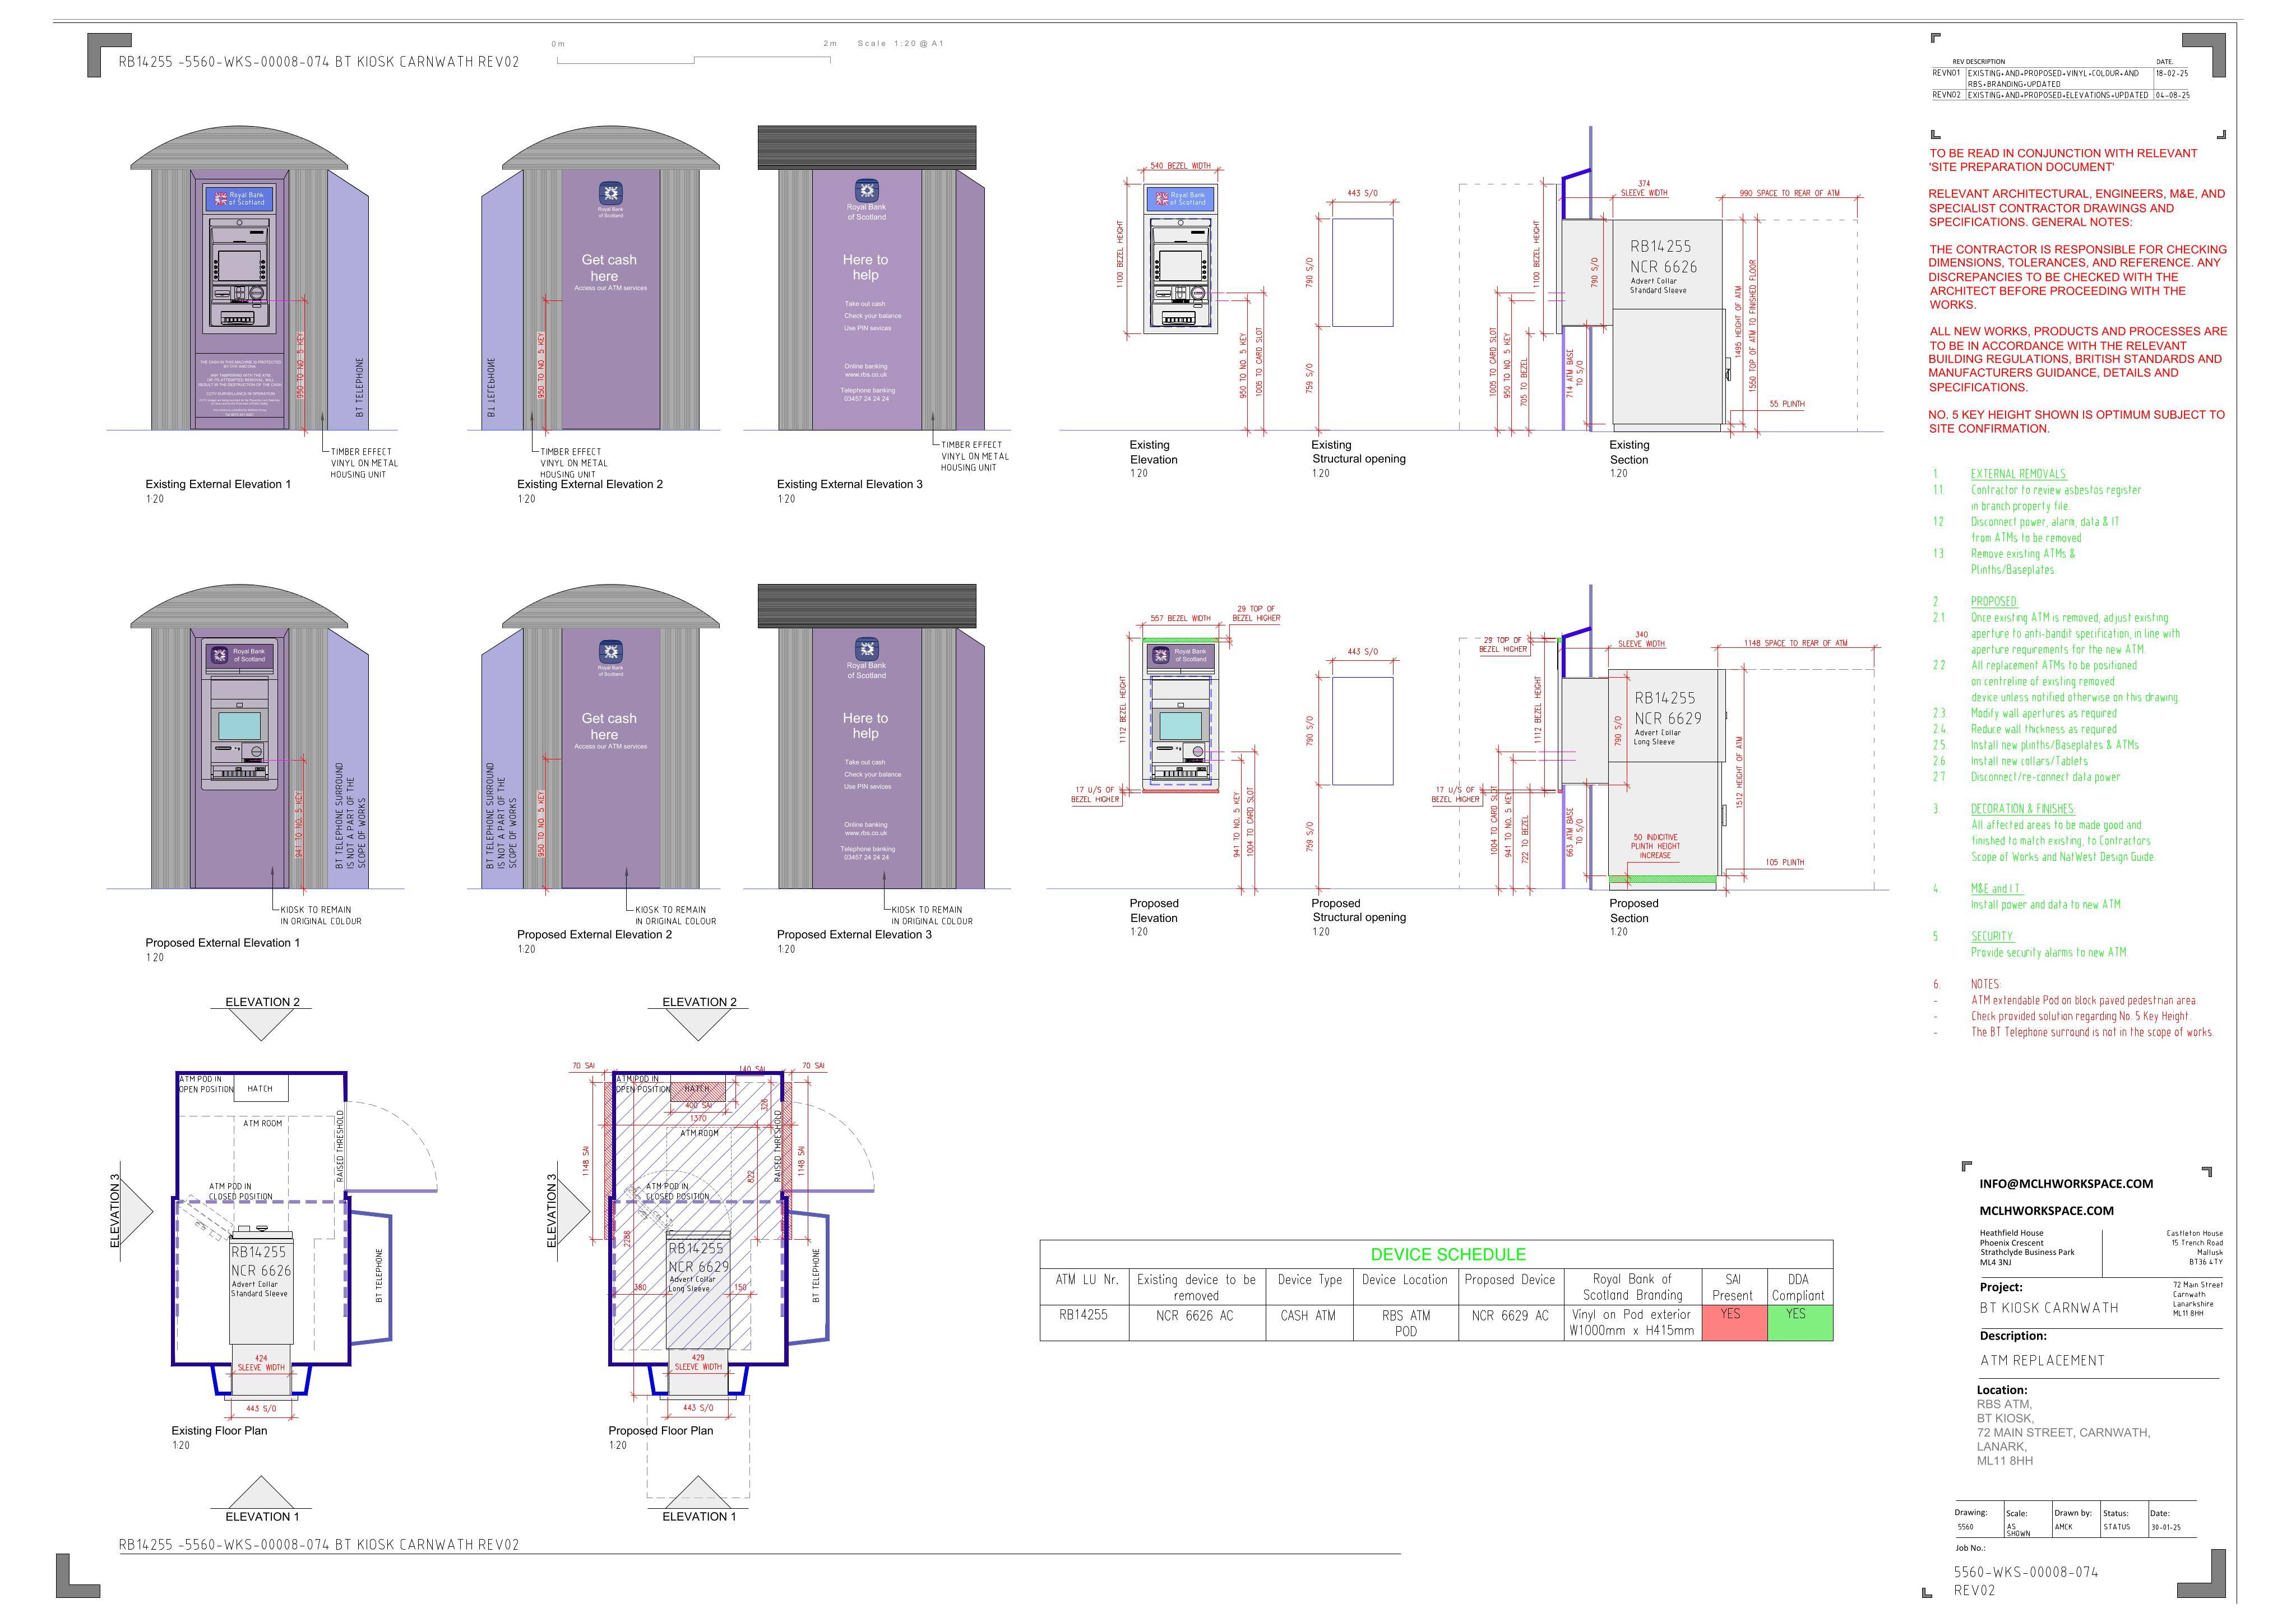Open the INFO@MCLHWORKSPACE.COM email address
The width and height of the screenshot is (2296, 1622).
[2066, 1183]
